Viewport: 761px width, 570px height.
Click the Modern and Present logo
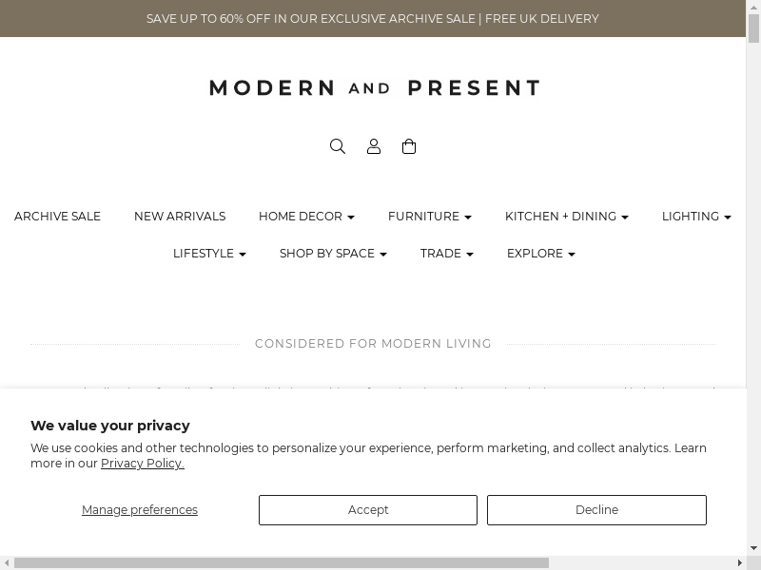click(x=374, y=88)
